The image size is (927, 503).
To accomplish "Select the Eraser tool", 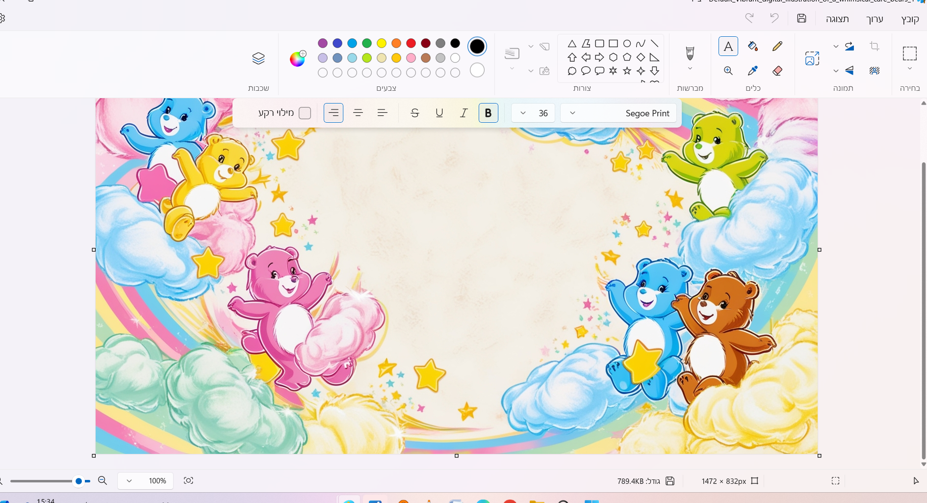I will pyautogui.click(x=777, y=71).
